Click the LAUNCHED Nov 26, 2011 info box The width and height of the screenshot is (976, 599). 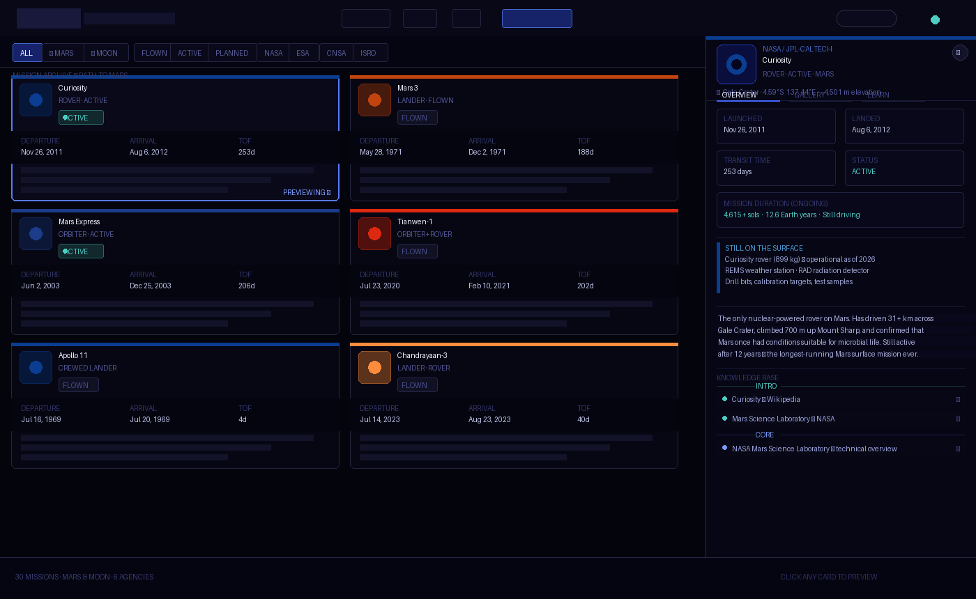(x=776, y=127)
